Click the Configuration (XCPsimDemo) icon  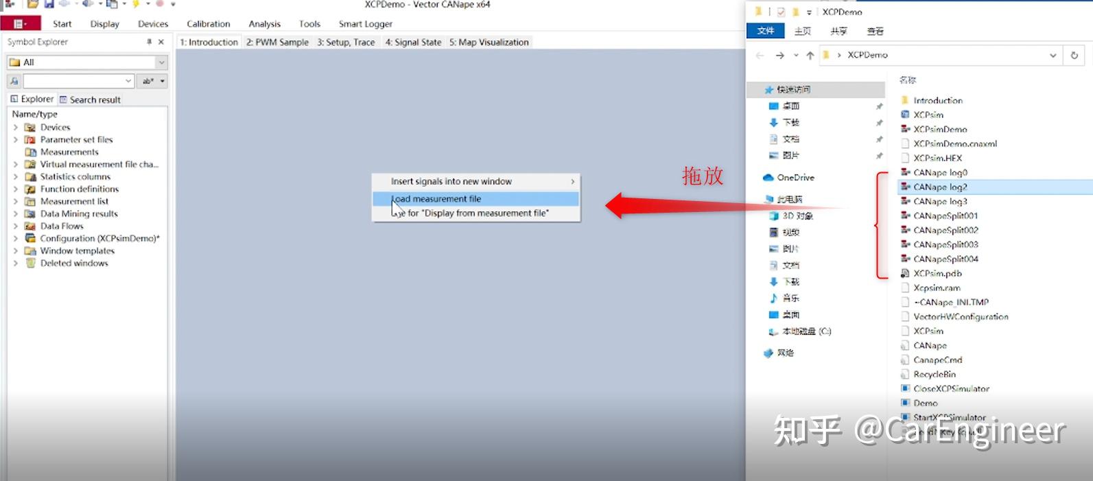pos(30,238)
